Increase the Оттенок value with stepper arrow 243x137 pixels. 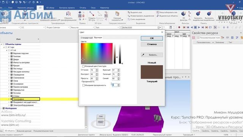click(97, 69)
